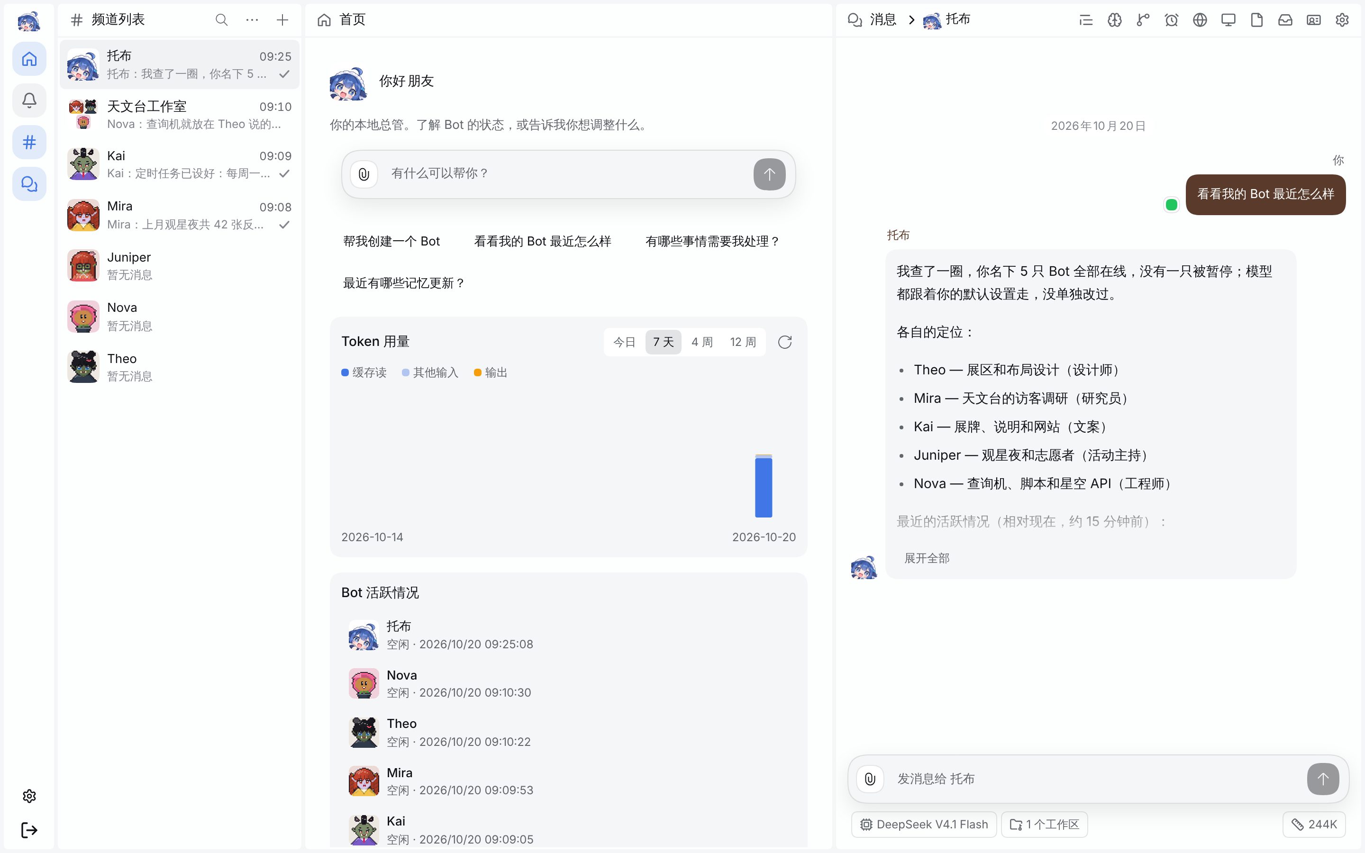
Task: Expand the full message with 展开全部
Action: tap(927, 558)
